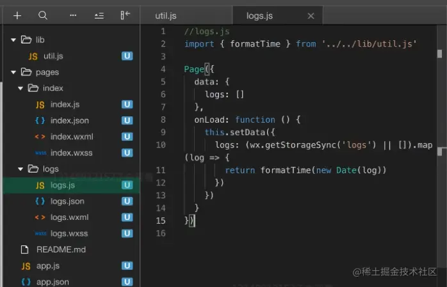
Task: Click line number 8 in the gutter
Action: click(x=163, y=120)
